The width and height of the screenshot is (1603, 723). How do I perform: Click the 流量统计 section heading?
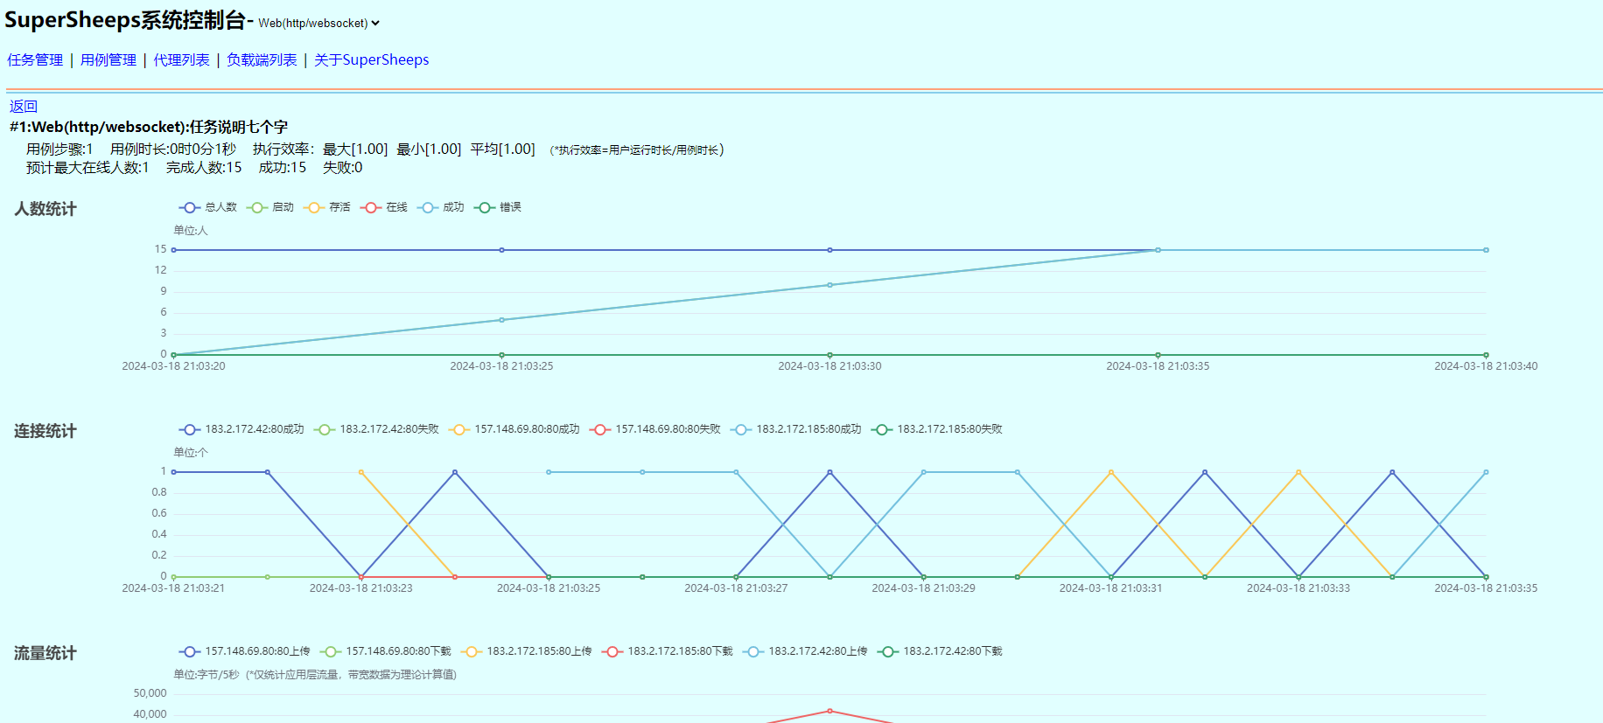(45, 653)
